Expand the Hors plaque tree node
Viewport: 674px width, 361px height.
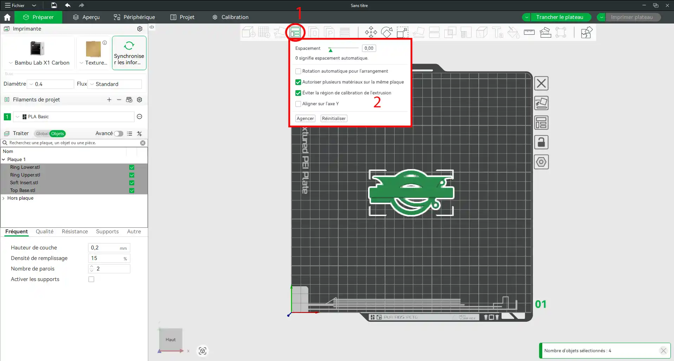(x=4, y=198)
